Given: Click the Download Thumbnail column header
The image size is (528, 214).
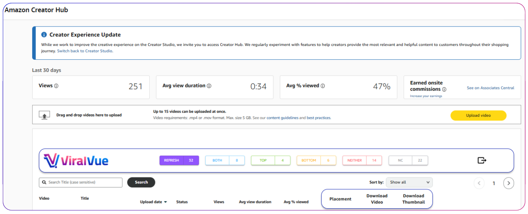Looking at the screenshot, I should point(413,199).
